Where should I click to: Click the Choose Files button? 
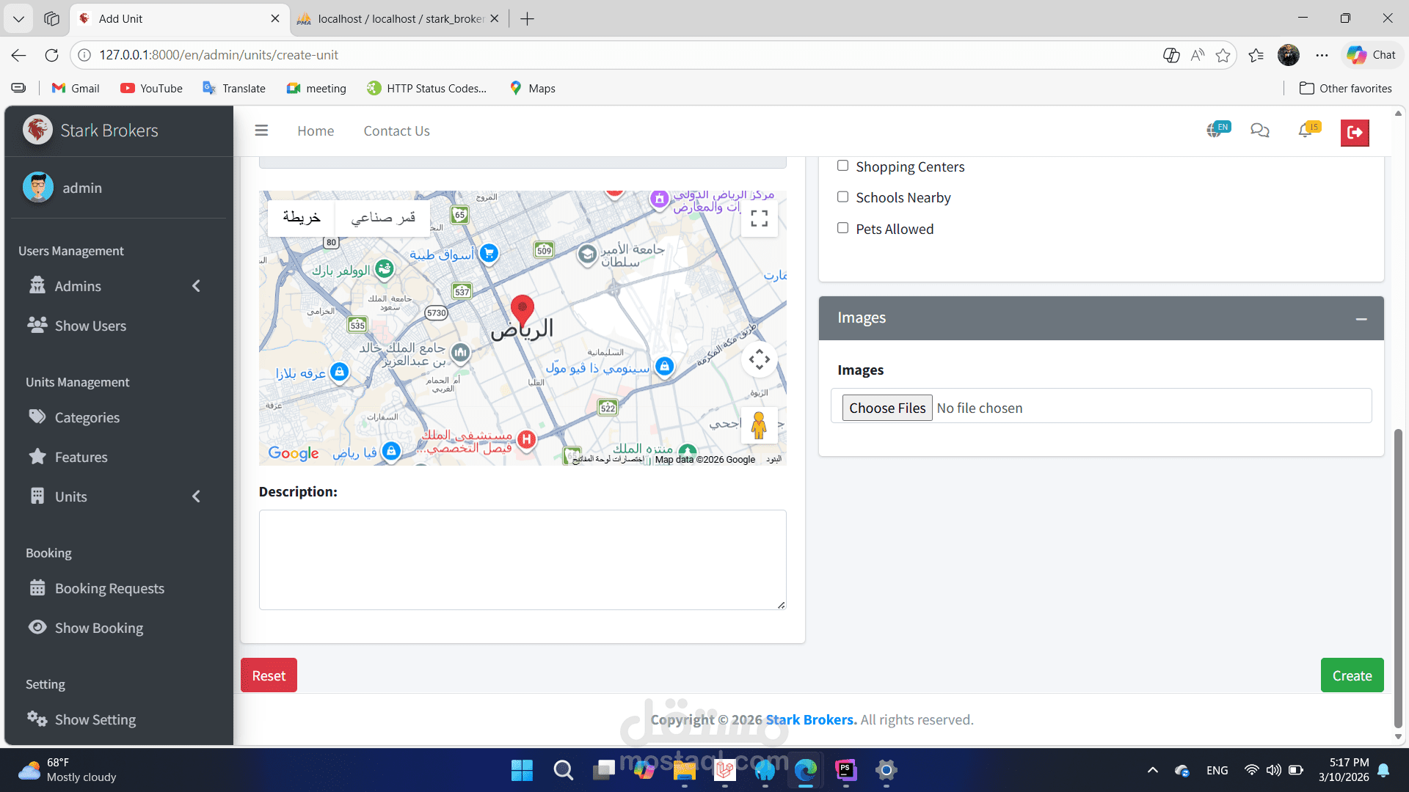click(887, 408)
